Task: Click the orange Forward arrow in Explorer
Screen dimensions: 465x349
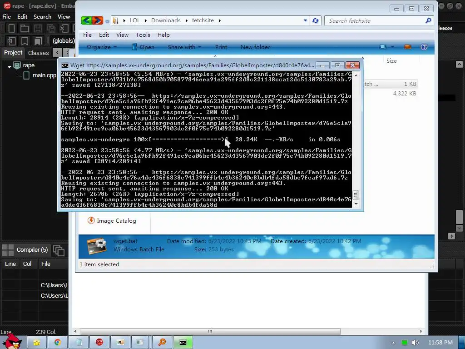Action: (98, 20)
